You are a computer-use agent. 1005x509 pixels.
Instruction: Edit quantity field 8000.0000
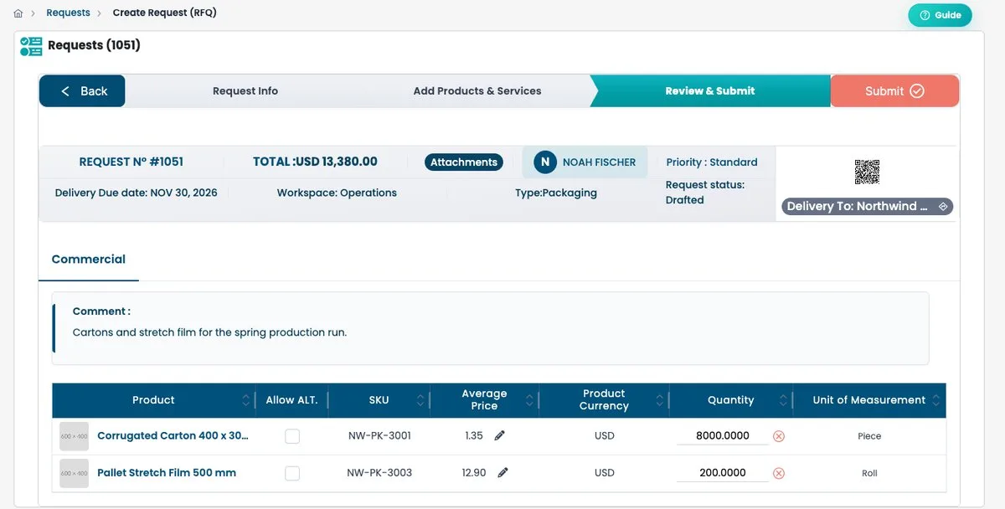point(722,436)
